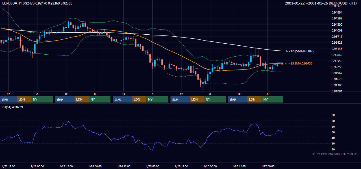Select the 0.94009 price level label

pyautogui.click(x=337, y=31)
